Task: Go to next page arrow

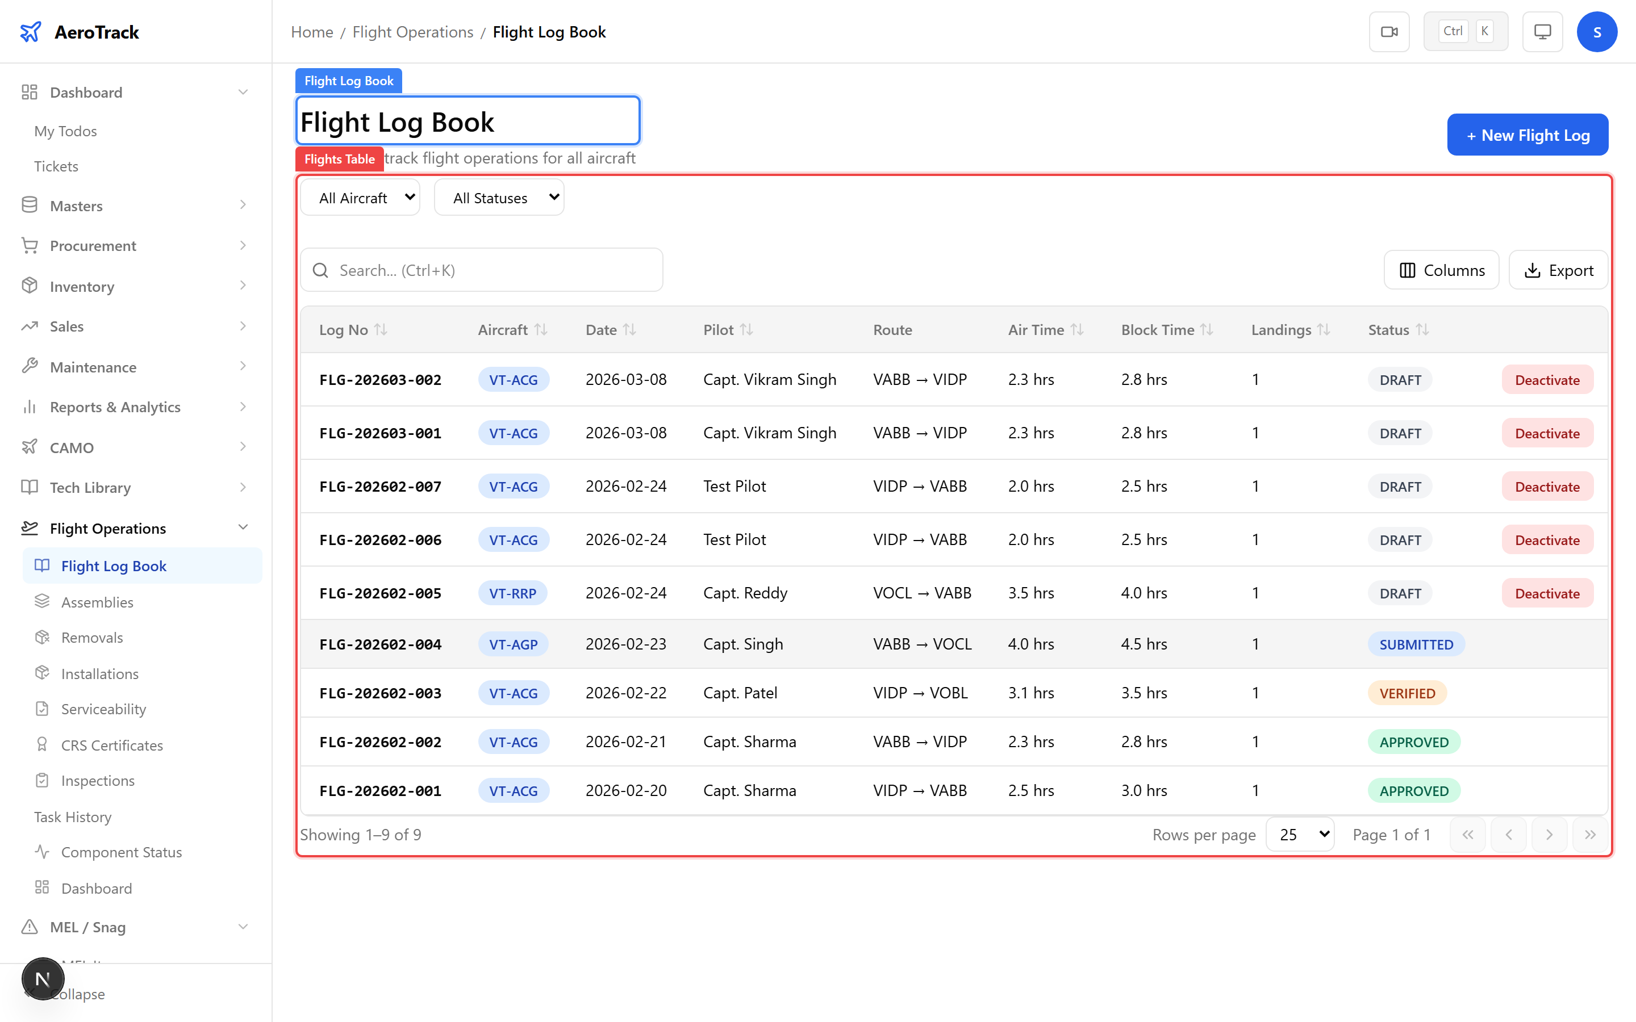Action: 1549,834
